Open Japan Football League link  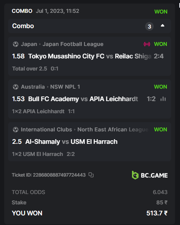73,44
